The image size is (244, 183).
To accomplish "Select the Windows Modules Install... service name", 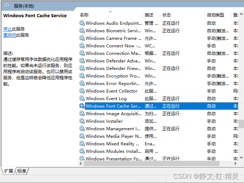I will tap(114, 151).
